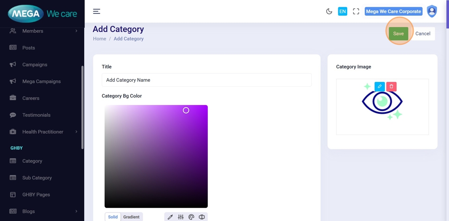Click in the Title input field
Viewport: 449px width, 221px height.
[x=206, y=80]
